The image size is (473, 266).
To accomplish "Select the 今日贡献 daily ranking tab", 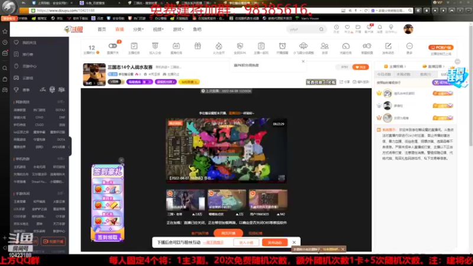I will 384,74.
